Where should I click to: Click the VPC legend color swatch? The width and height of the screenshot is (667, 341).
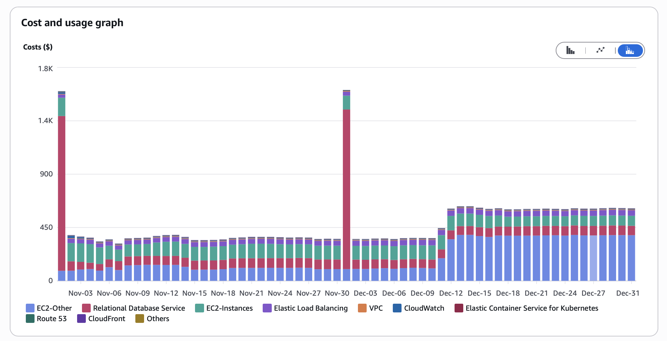[362, 308]
